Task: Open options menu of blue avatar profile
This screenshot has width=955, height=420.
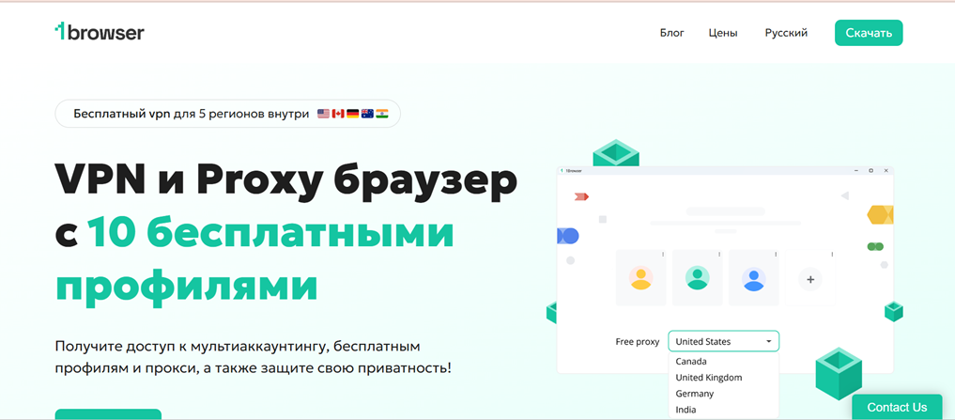Action: (x=776, y=255)
